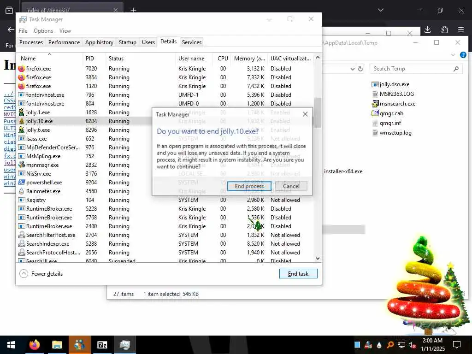472x354 pixels.
Task: Select jolly.1.exe Christmas tree icon
Action: 21,112
